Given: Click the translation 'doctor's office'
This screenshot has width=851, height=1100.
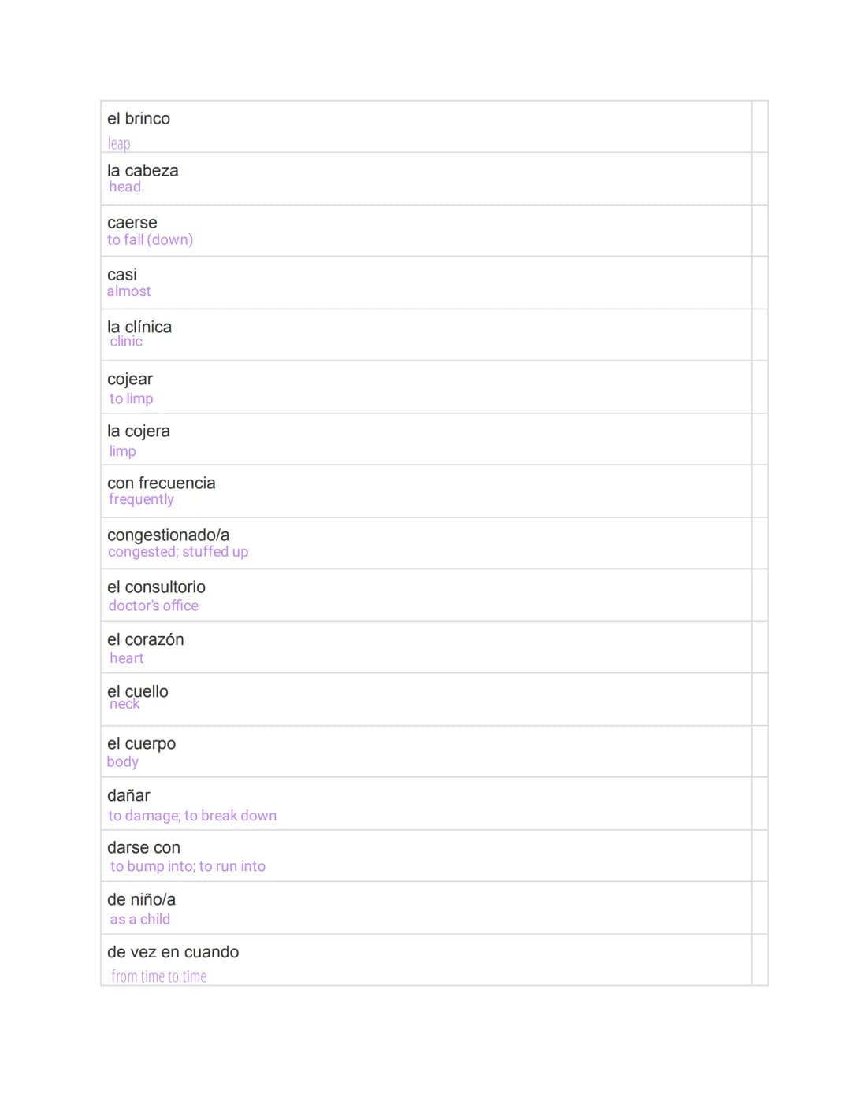Looking at the screenshot, I should pyautogui.click(x=154, y=606).
